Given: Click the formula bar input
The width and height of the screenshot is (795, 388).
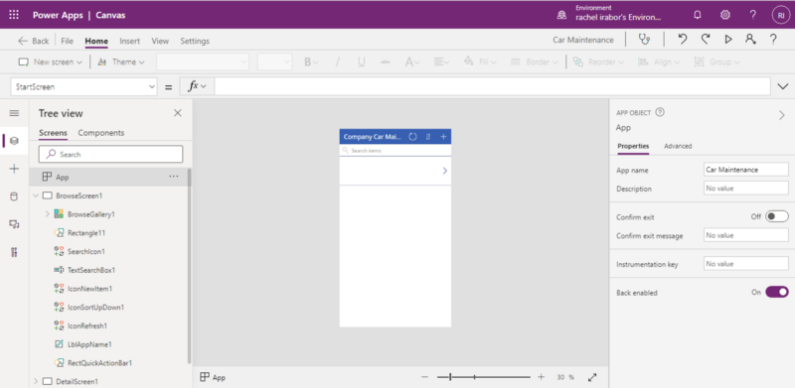Looking at the screenshot, I should click(x=492, y=86).
